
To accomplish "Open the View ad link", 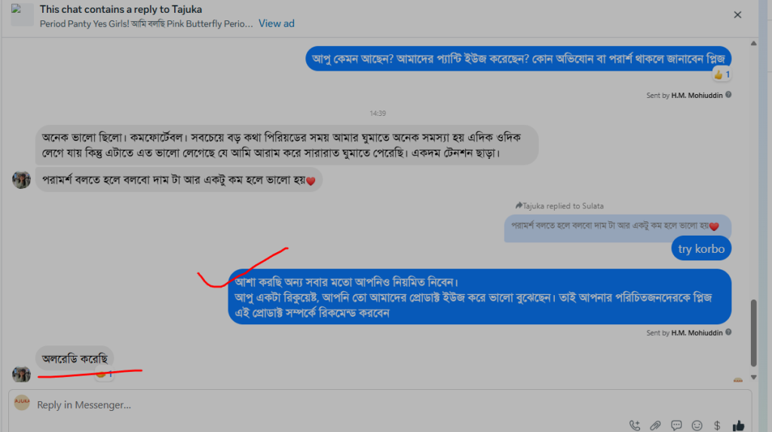I will [x=276, y=23].
